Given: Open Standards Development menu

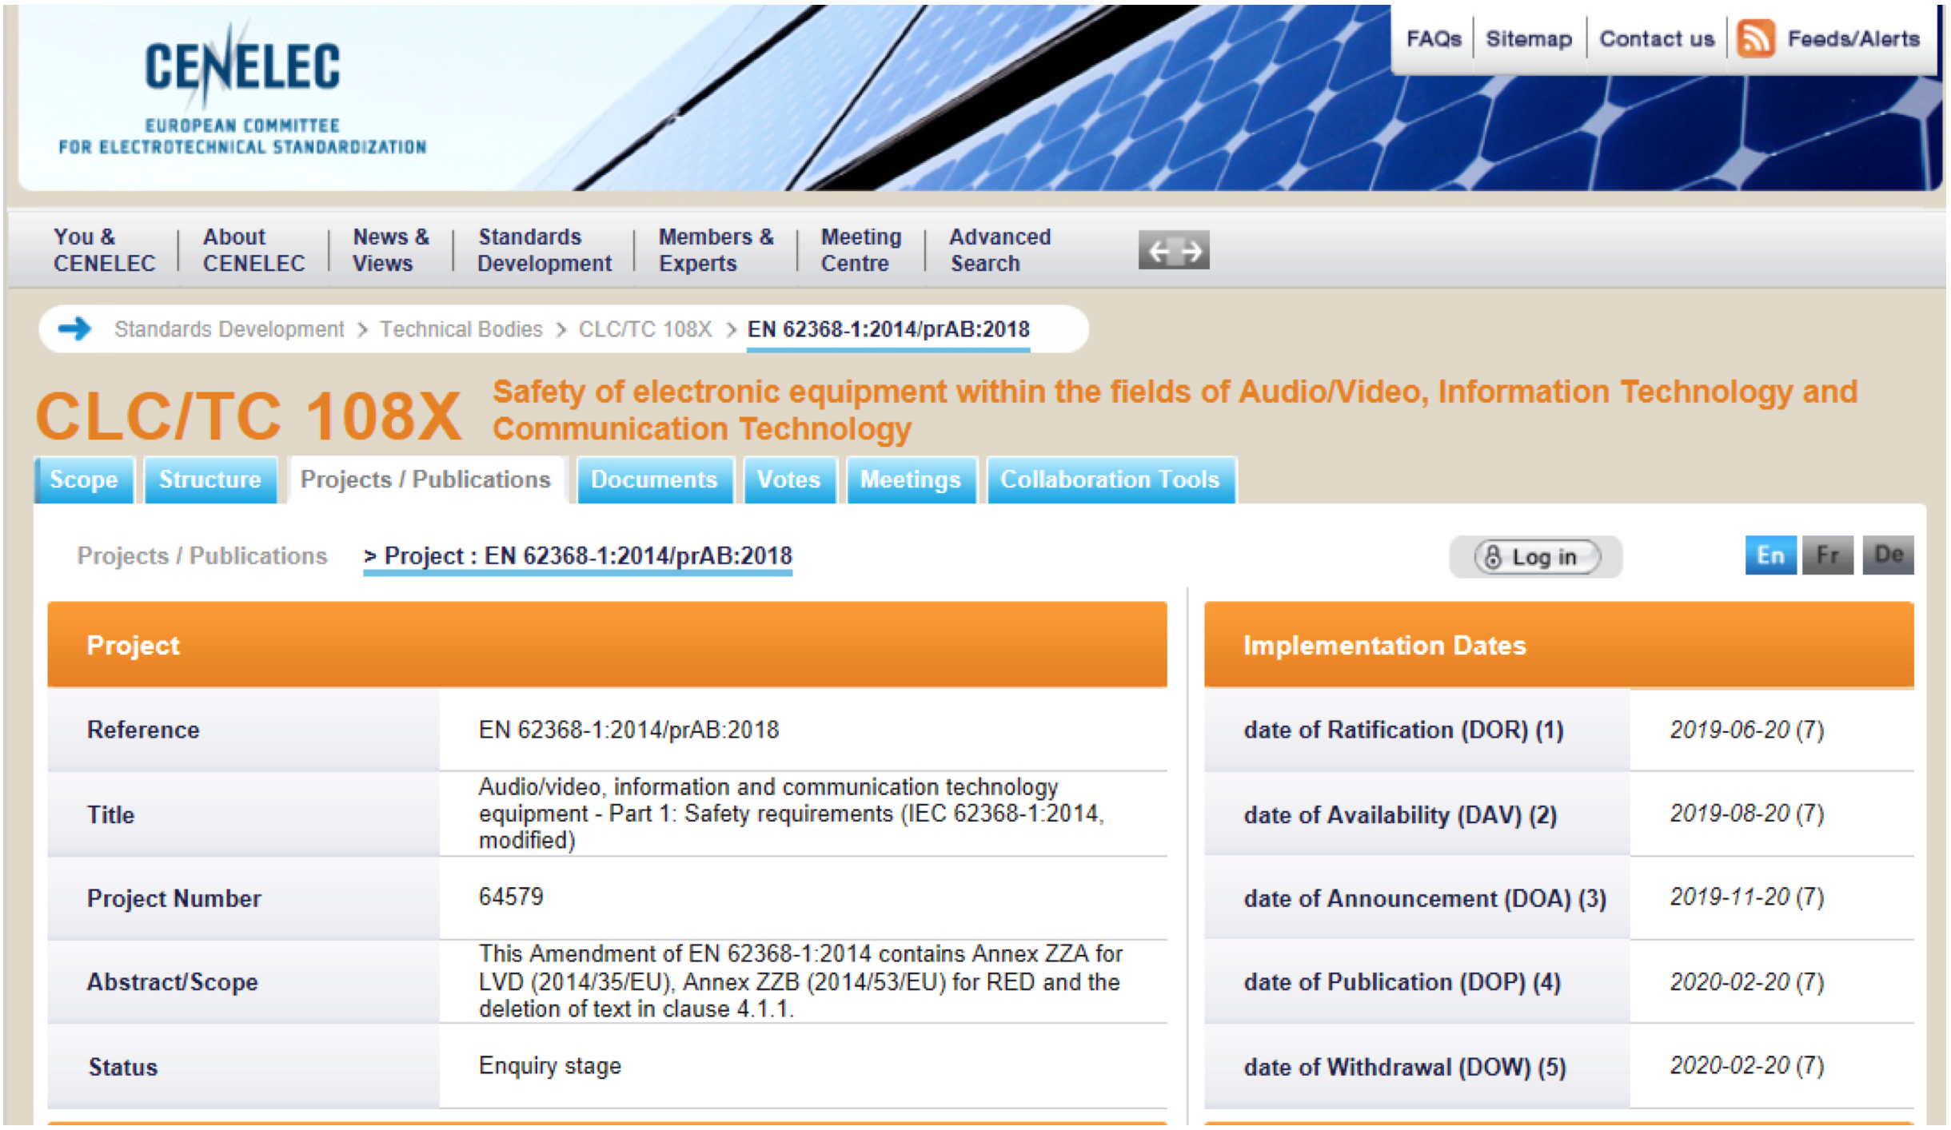Looking at the screenshot, I should [x=545, y=250].
